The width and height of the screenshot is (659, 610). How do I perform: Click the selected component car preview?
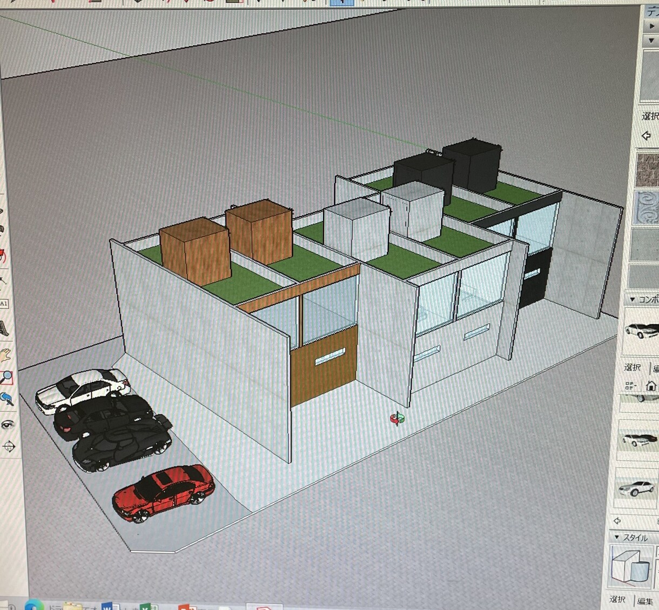tap(641, 330)
